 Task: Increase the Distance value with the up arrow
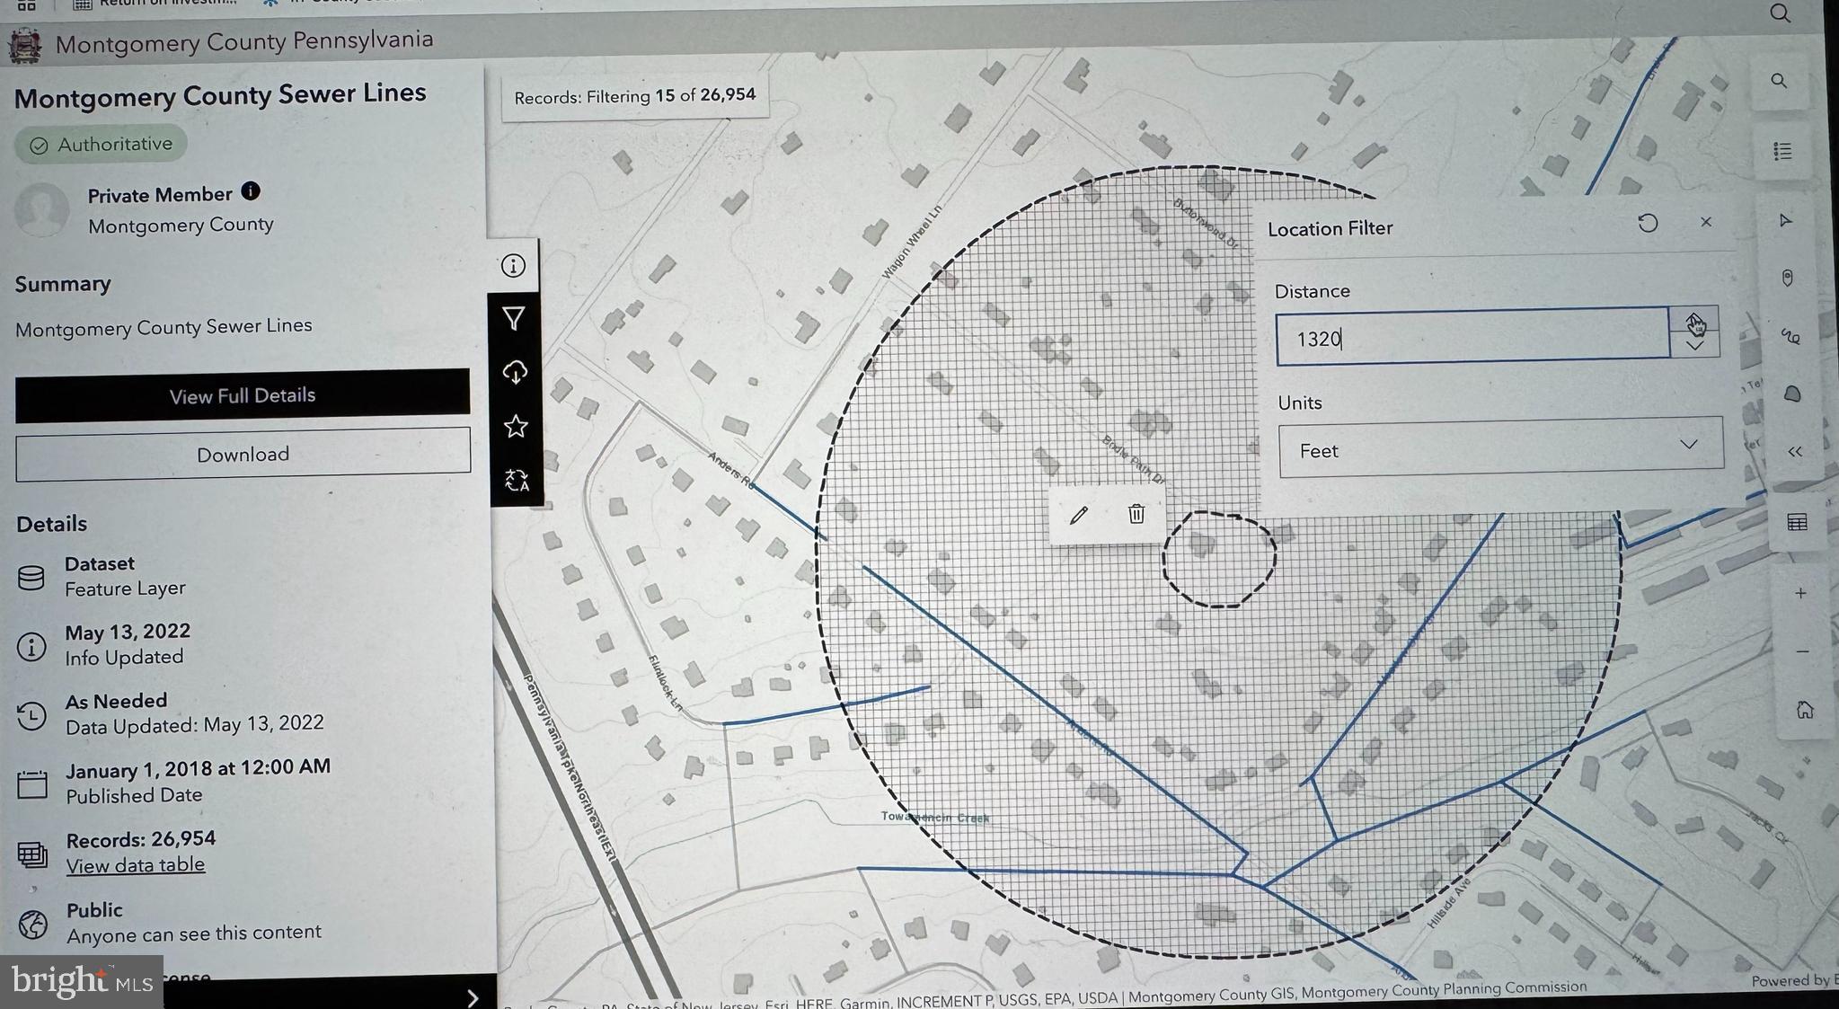(x=1694, y=321)
